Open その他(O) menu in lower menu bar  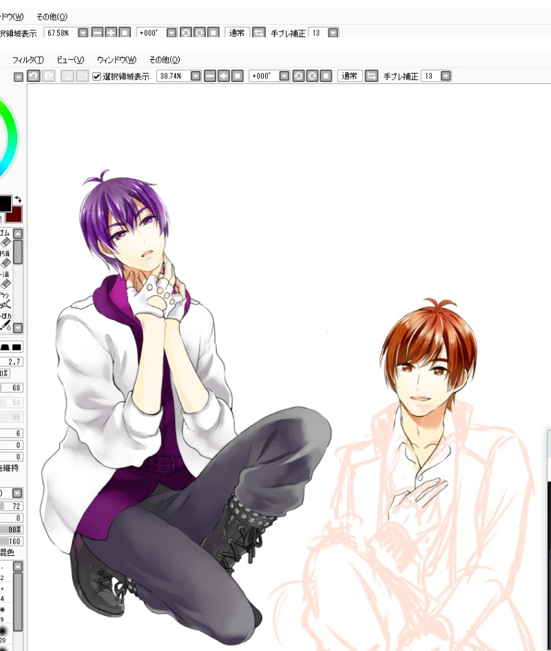(x=165, y=60)
